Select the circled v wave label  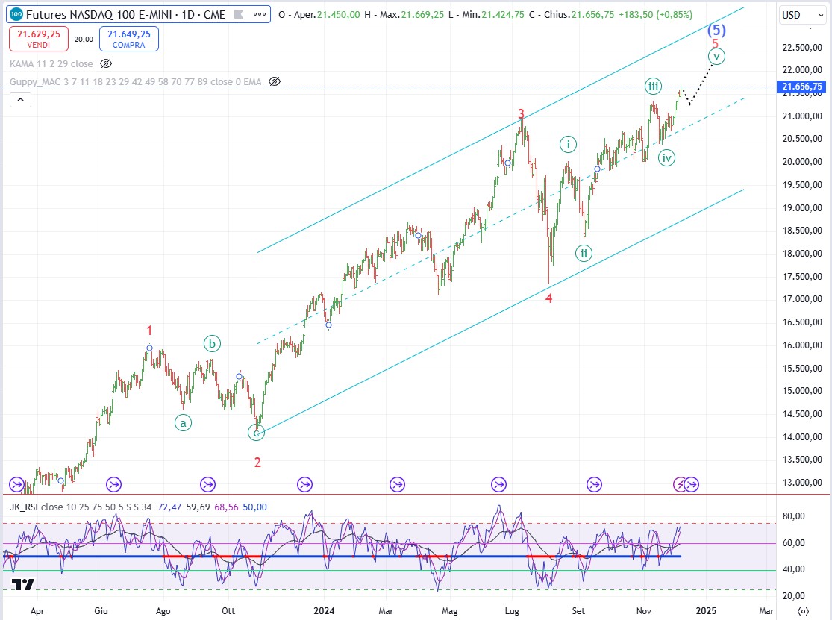tap(716, 56)
